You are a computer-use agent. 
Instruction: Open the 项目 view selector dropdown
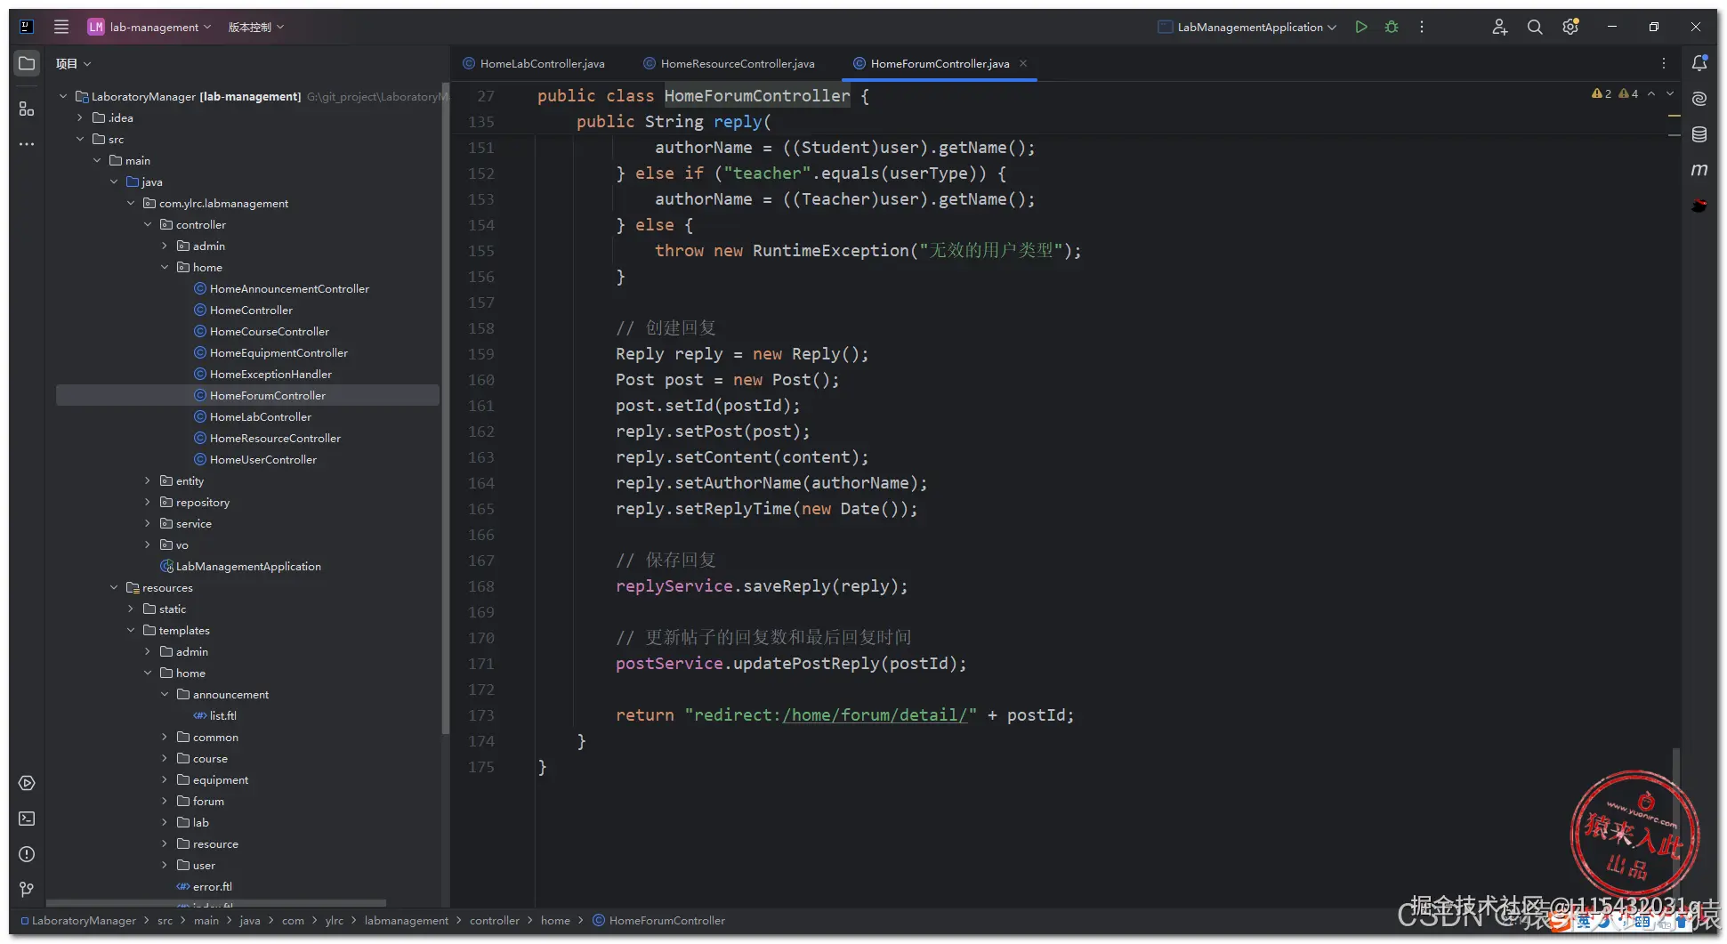(73, 63)
